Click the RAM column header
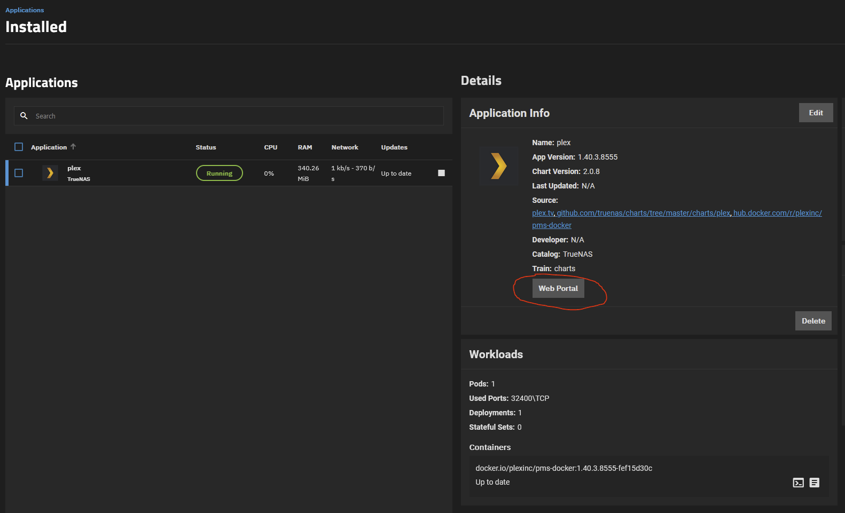 [305, 147]
